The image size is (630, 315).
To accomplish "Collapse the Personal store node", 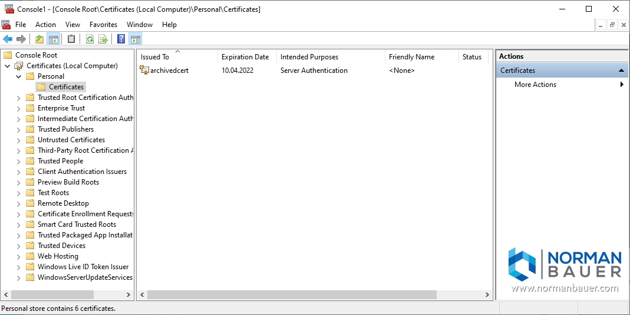I will pos(19,76).
